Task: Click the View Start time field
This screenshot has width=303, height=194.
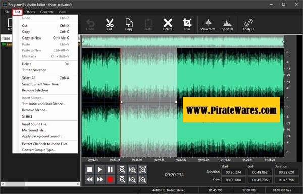Action: click(233, 180)
